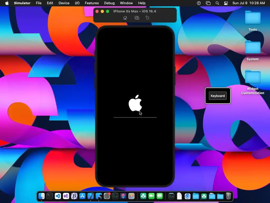The width and height of the screenshot is (270, 203).
Task: Open Xcode from the Dock
Action: (91, 196)
